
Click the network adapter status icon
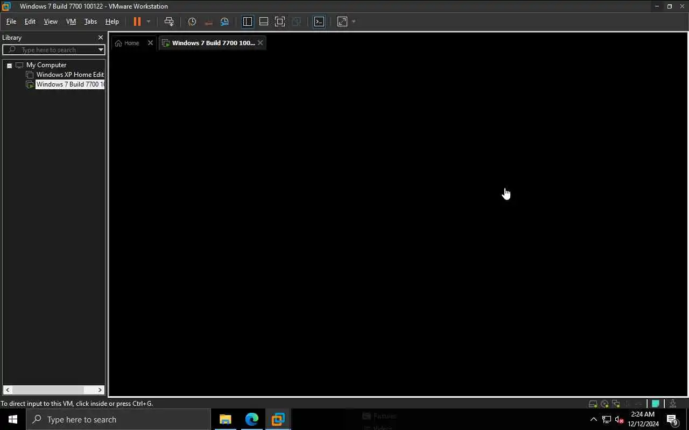[x=616, y=404]
